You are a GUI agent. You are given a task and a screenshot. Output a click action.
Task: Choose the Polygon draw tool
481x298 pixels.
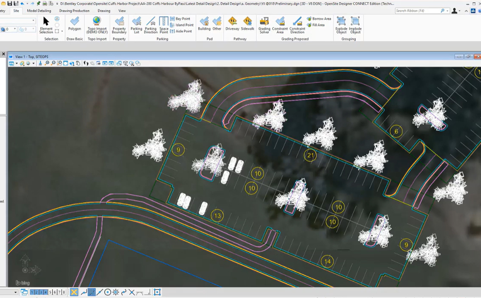(x=75, y=24)
